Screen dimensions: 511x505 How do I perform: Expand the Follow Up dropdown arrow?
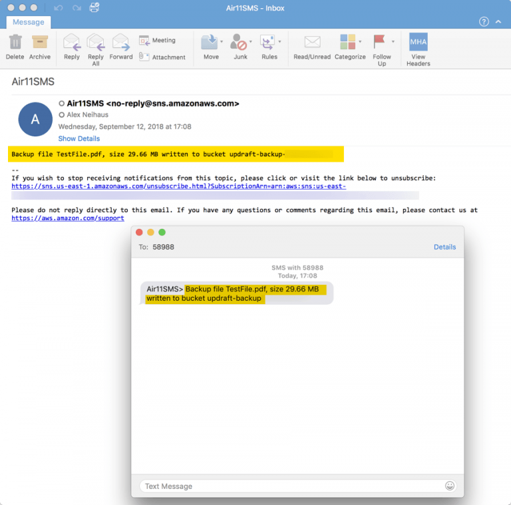[x=393, y=42]
